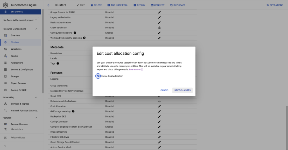Open Clusters in the sidebar
The height and width of the screenshot is (150, 288).
pos(15,42)
